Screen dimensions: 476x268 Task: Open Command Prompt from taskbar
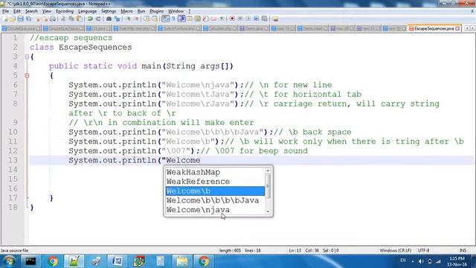[30, 261]
